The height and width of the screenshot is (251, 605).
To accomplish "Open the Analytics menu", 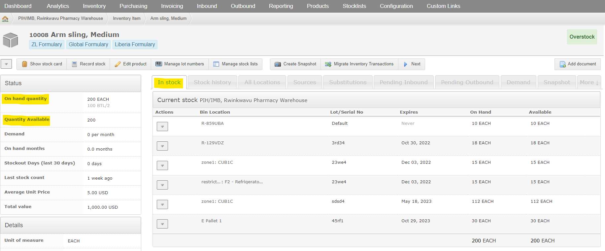I will click(x=58, y=6).
